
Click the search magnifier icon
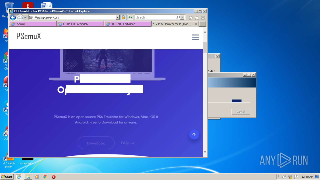point(178,17)
